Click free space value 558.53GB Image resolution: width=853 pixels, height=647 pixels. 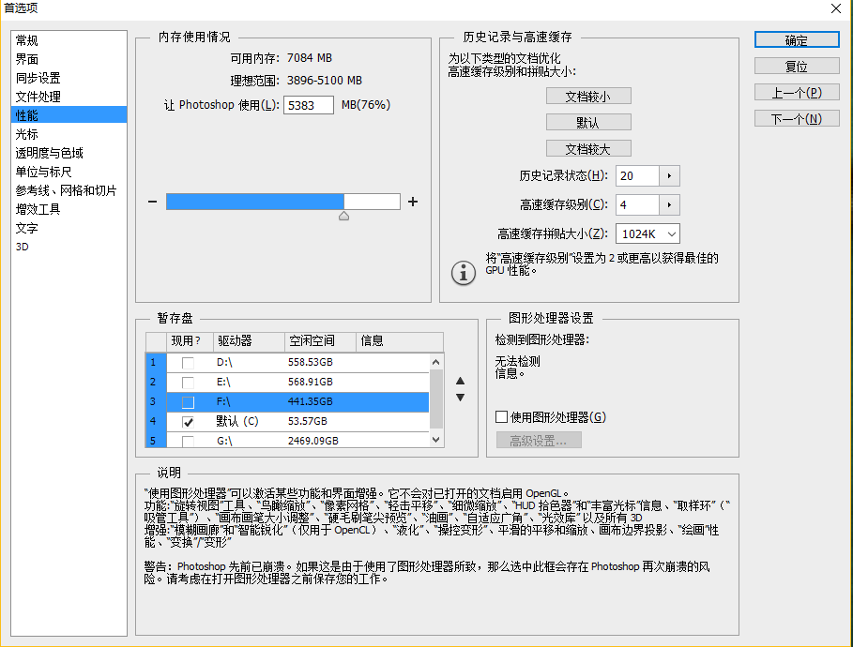click(x=310, y=363)
